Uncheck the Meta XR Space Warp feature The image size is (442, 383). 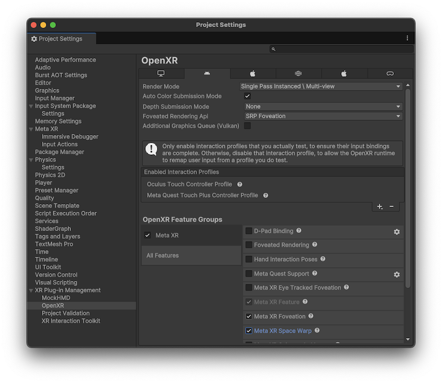249,331
